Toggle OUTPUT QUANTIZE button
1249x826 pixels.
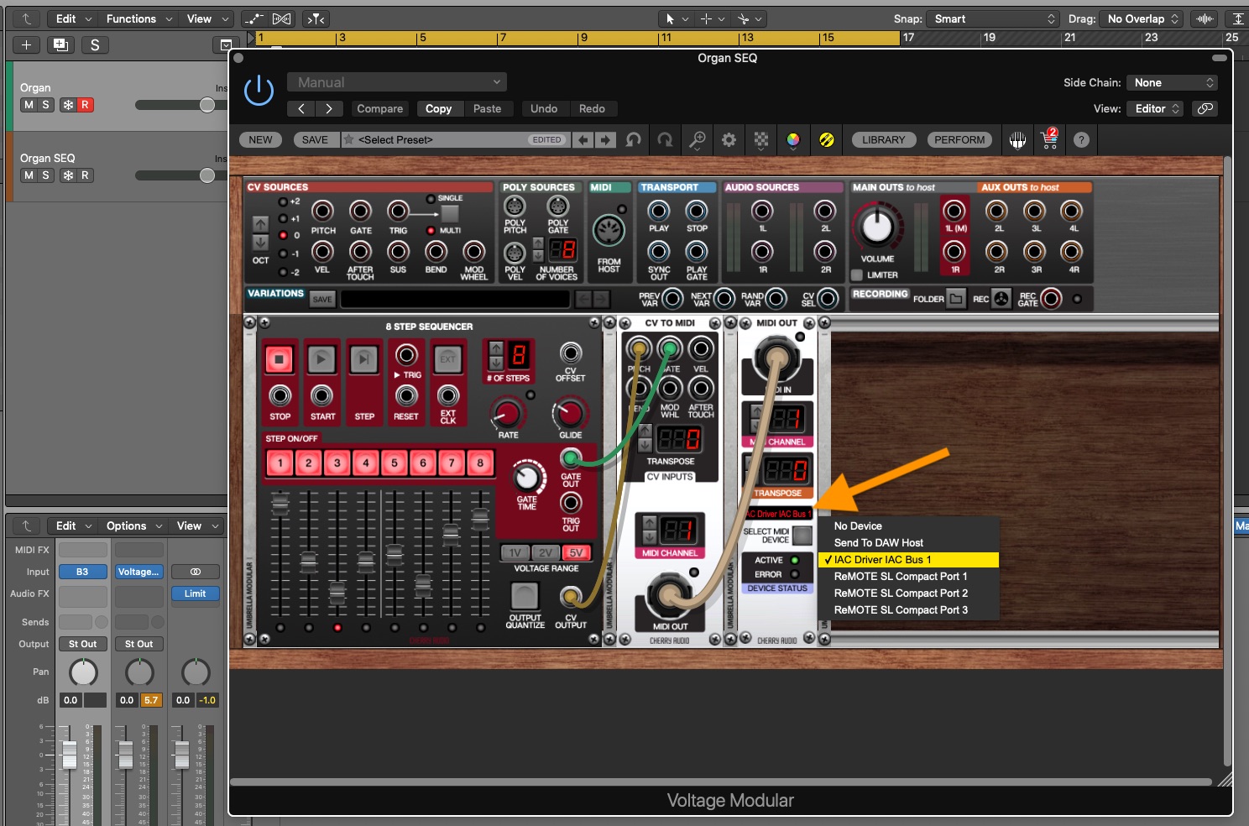(525, 596)
